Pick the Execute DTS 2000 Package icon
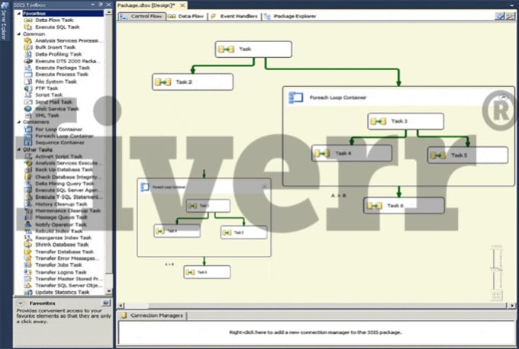This screenshot has width=519, height=349. point(28,61)
